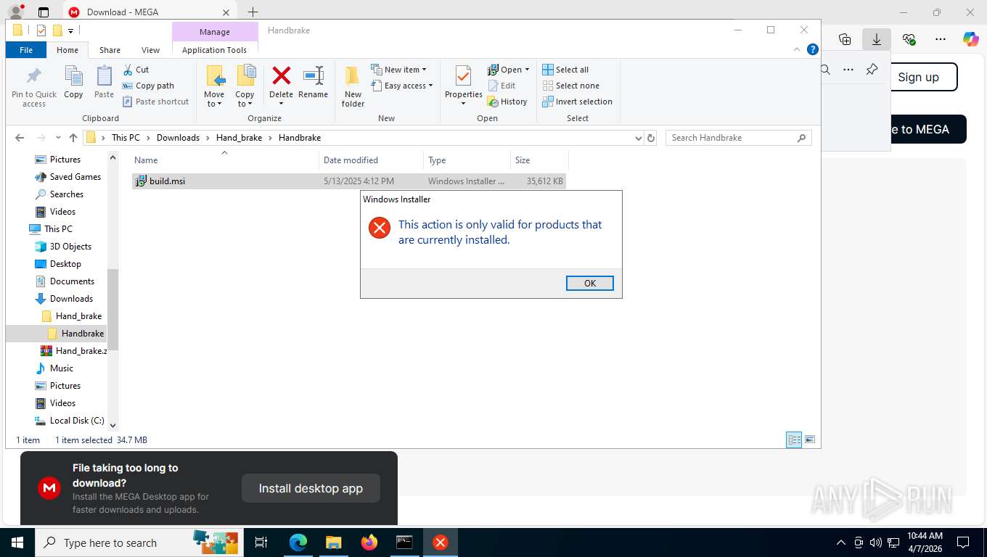Expand the Open button dropdown arrow
This screenshot has width=987, height=557.
point(527,70)
